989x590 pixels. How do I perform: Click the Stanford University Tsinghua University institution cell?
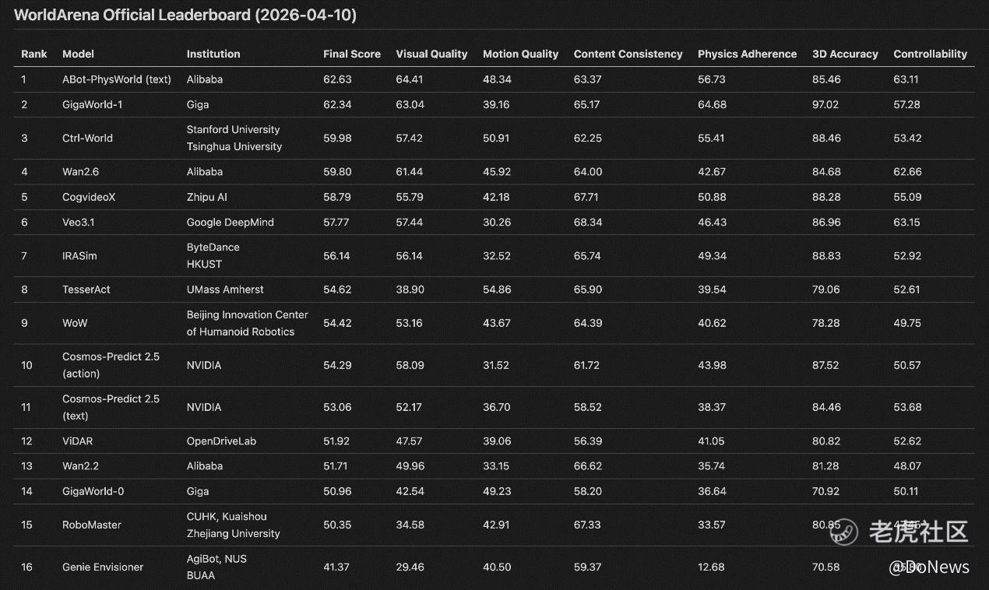[x=234, y=138]
